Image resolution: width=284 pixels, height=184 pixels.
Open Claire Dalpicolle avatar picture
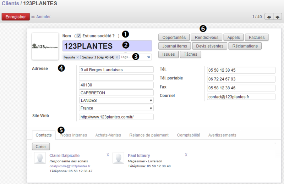40,158
